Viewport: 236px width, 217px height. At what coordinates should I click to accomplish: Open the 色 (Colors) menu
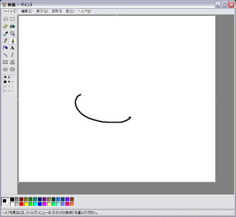coord(70,11)
